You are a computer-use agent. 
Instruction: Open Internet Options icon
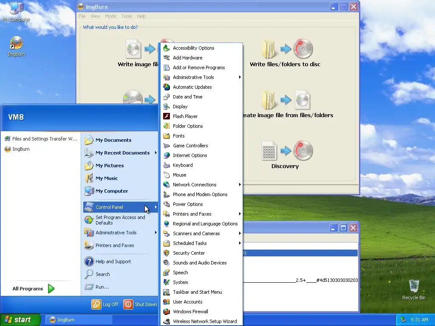tap(167, 155)
